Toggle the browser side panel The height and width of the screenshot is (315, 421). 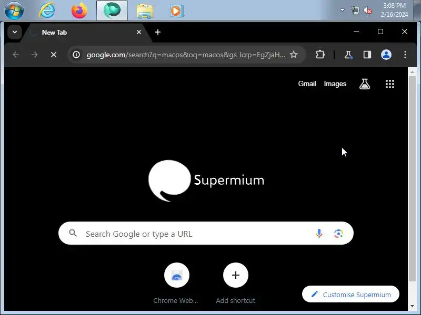[x=367, y=55]
